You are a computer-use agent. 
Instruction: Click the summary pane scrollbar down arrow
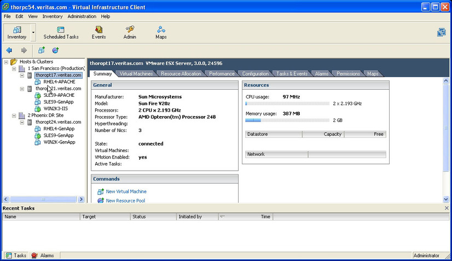pyautogui.click(x=446, y=199)
